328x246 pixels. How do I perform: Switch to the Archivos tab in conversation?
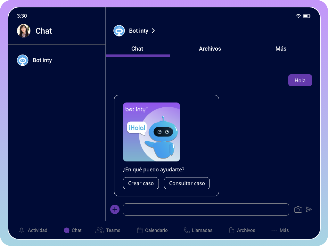pos(210,49)
